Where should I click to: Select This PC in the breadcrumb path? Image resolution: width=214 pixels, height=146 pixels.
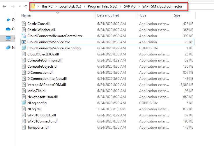(47, 6)
